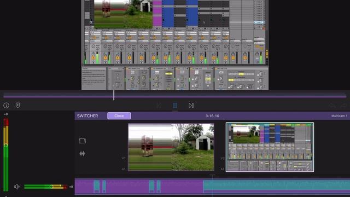Image resolution: width=350 pixels, height=197 pixels.
Task: Add a marker with the marker icon
Action: pyautogui.click(x=17, y=105)
